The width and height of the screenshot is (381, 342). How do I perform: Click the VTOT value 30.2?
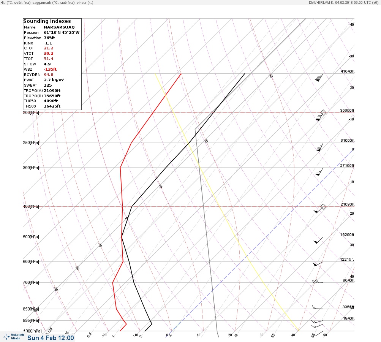tap(49, 54)
